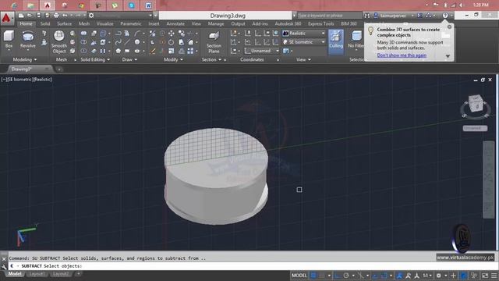Viewport: 499px width, 281px height.
Task: Click the Don't show me this again link
Action: coord(402,55)
